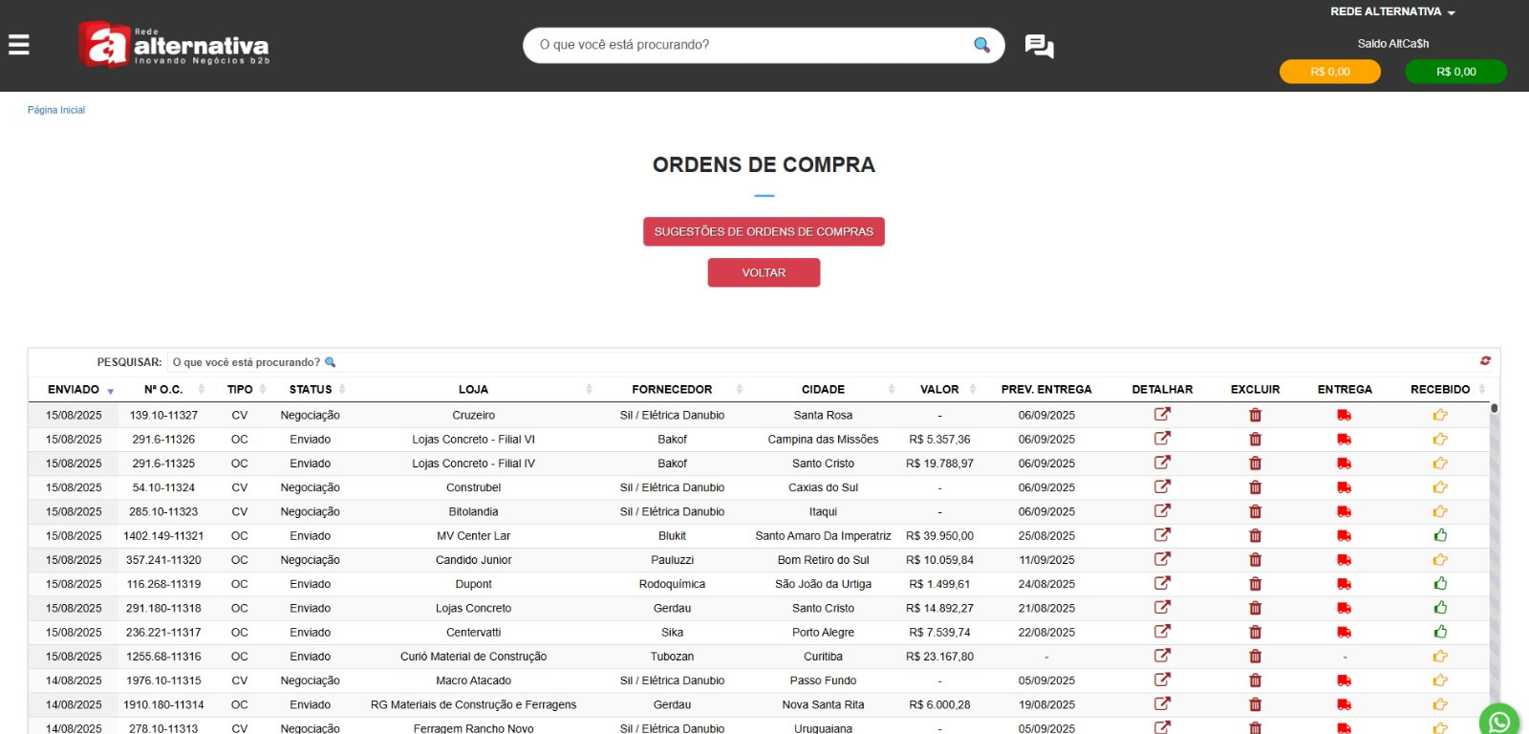Image resolution: width=1529 pixels, height=734 pixels.
Task: Toggle received status for Centervatti order
Action: (1440, 633)
